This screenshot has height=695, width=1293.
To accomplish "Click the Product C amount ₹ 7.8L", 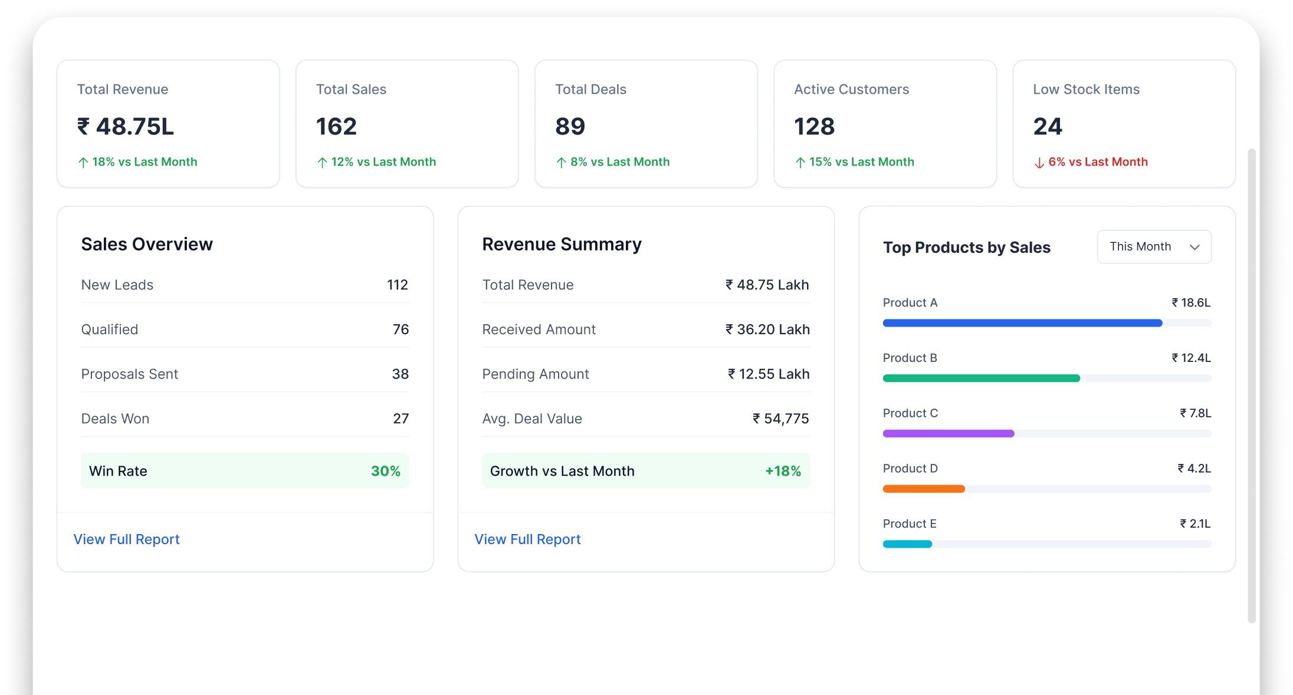I will click(x=1195, y=414).
